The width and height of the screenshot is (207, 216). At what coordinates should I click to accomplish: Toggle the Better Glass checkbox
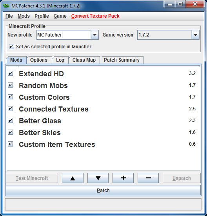(11, 121)
